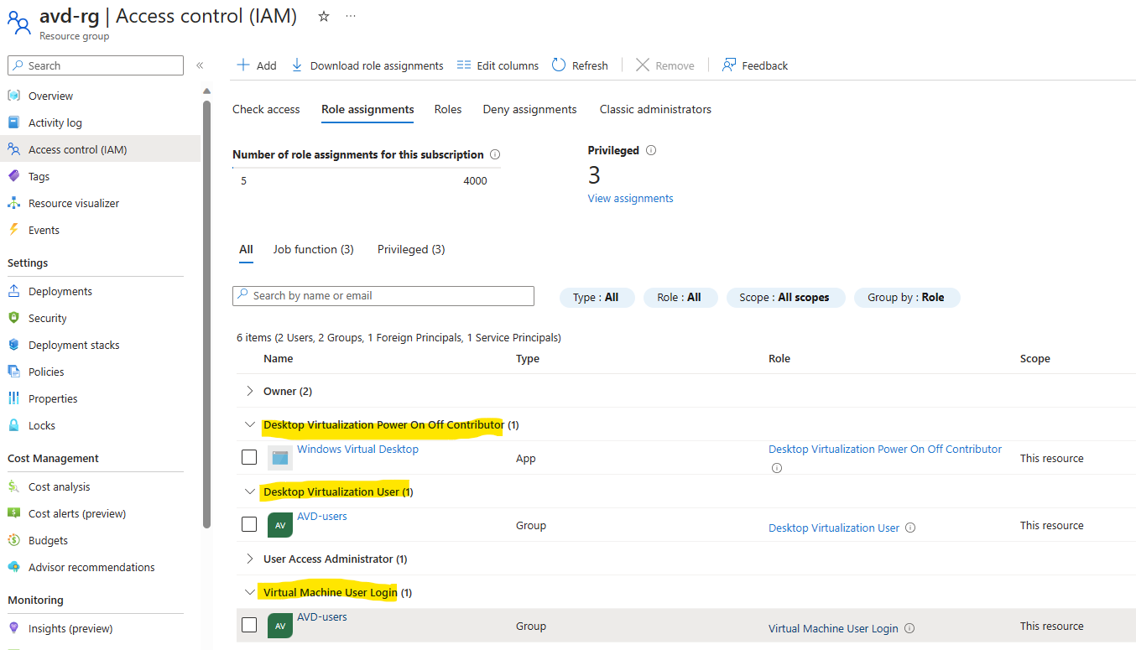Screen dimensions: 1136x650
Task: Select the All sub-tab
Action: [246, 249]
